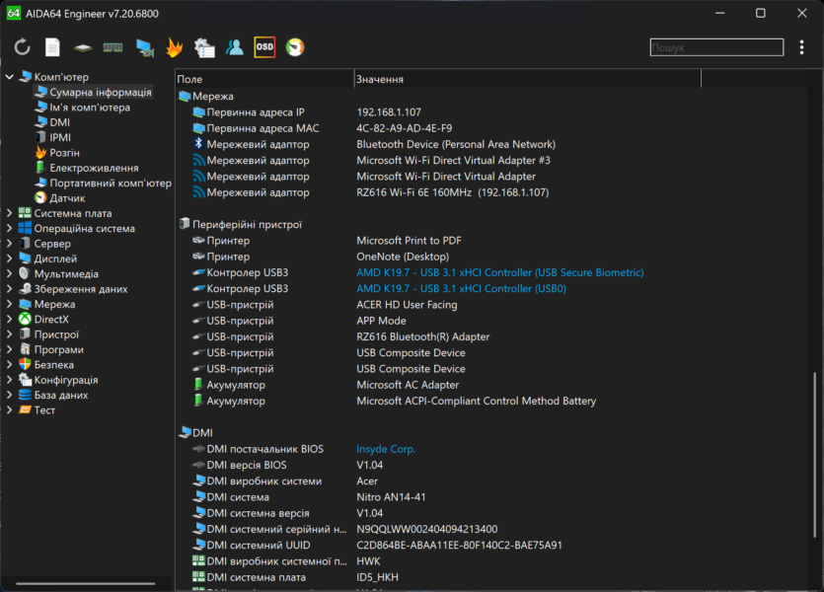The height and width of the screenshot is (592, 824).
Task: Click the printer icon beside Microsoft Print to PDF
Action: tap(198, 240)
